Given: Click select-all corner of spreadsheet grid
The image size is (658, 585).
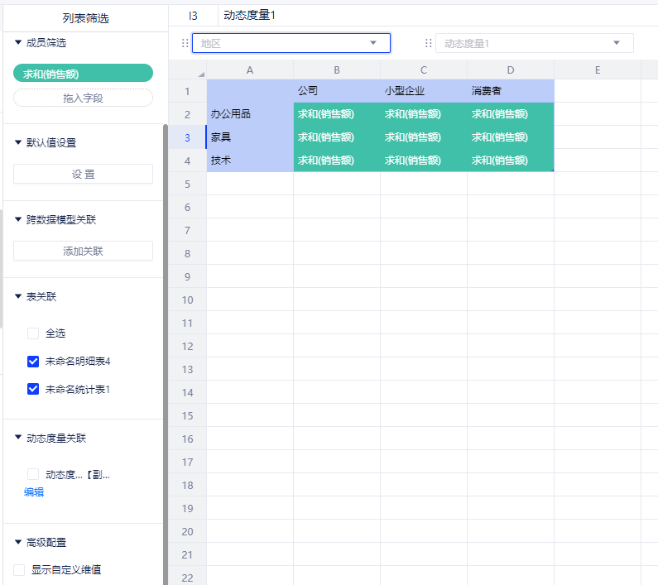Looking at the screenshot, I should (x=188, y=70).
